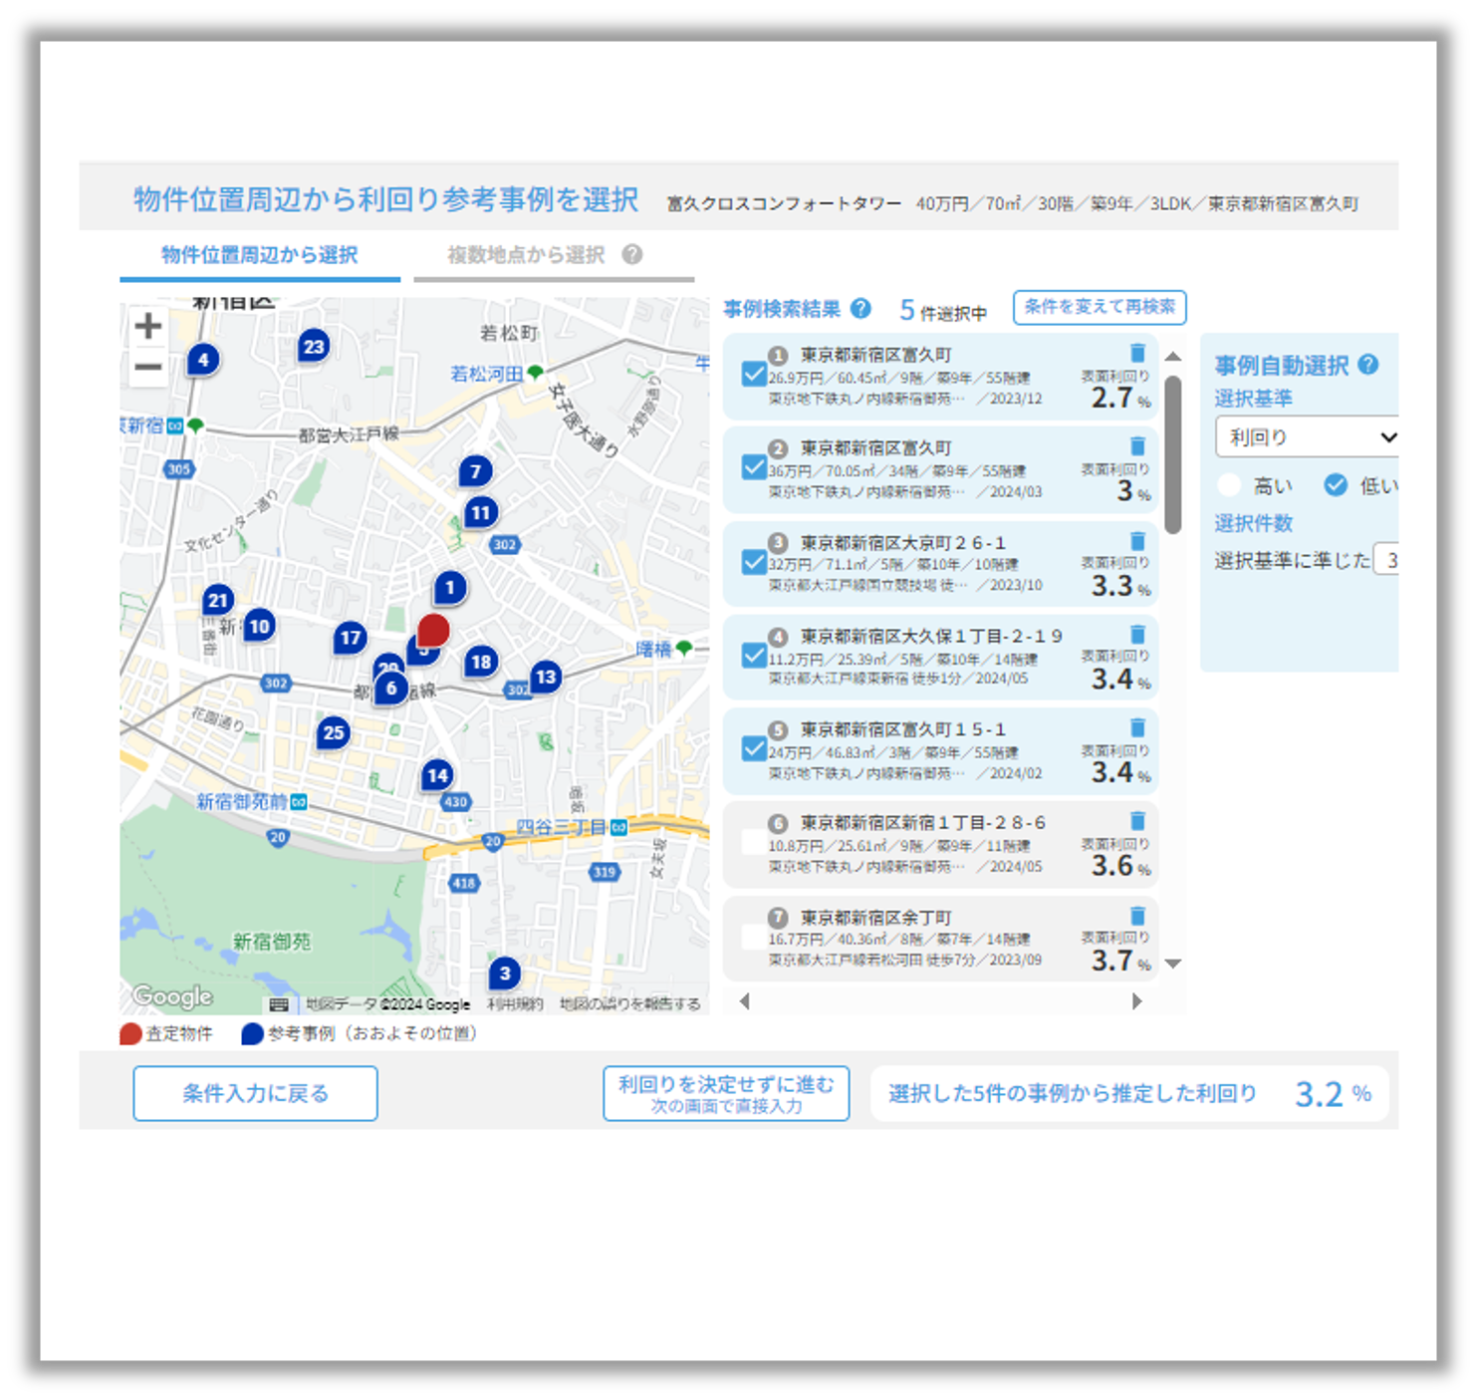Delete case 2 富久町 3% with trash icon
The image size is (1474, 1397).
point(1137,445)
